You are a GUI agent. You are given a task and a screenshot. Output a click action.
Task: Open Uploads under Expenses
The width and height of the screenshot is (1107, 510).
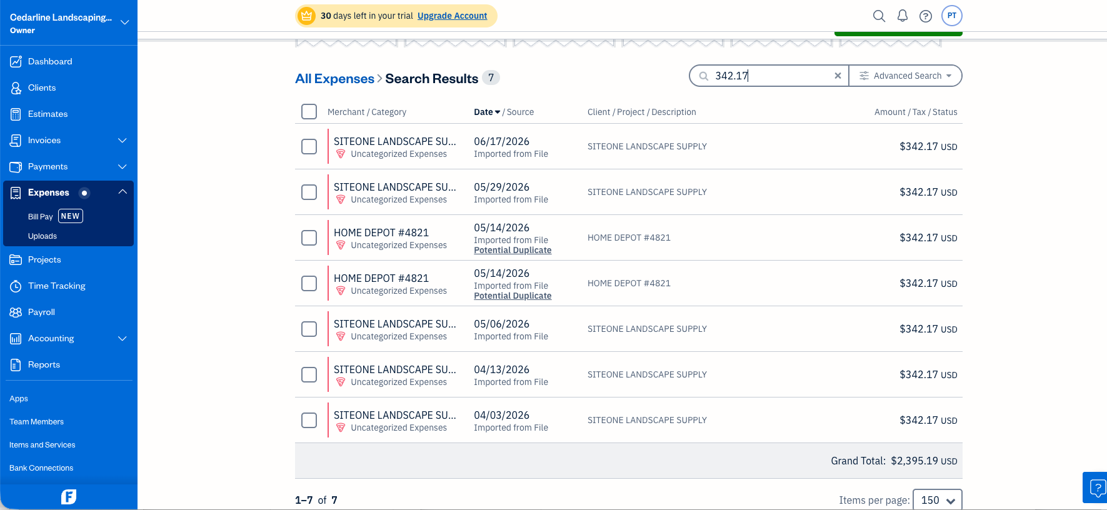(x=43, y=236)
